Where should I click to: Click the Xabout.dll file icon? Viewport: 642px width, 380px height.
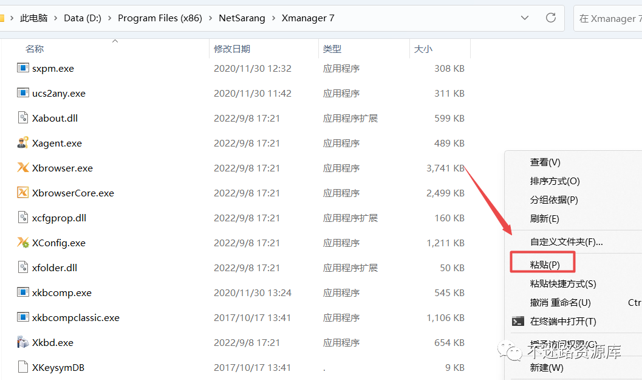[23, 118]
